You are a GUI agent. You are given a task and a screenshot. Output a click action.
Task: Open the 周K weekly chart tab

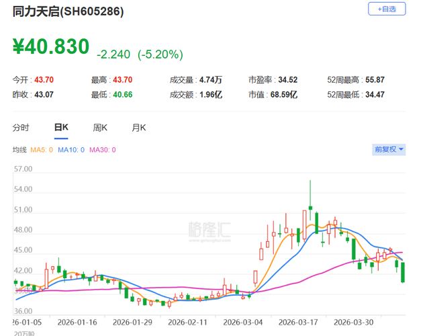point(100,128)
